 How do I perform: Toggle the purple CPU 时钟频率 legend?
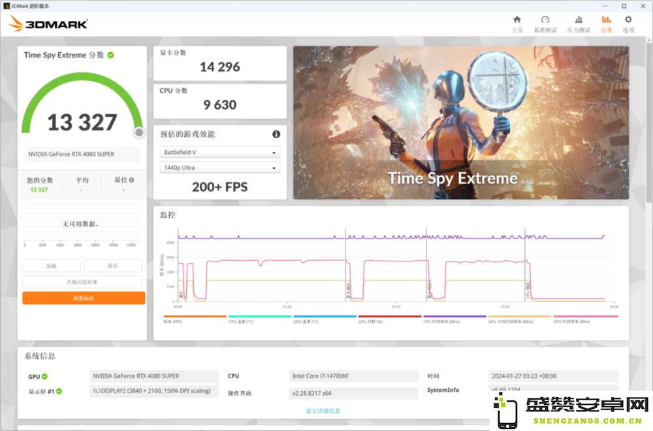pos(454,319)
